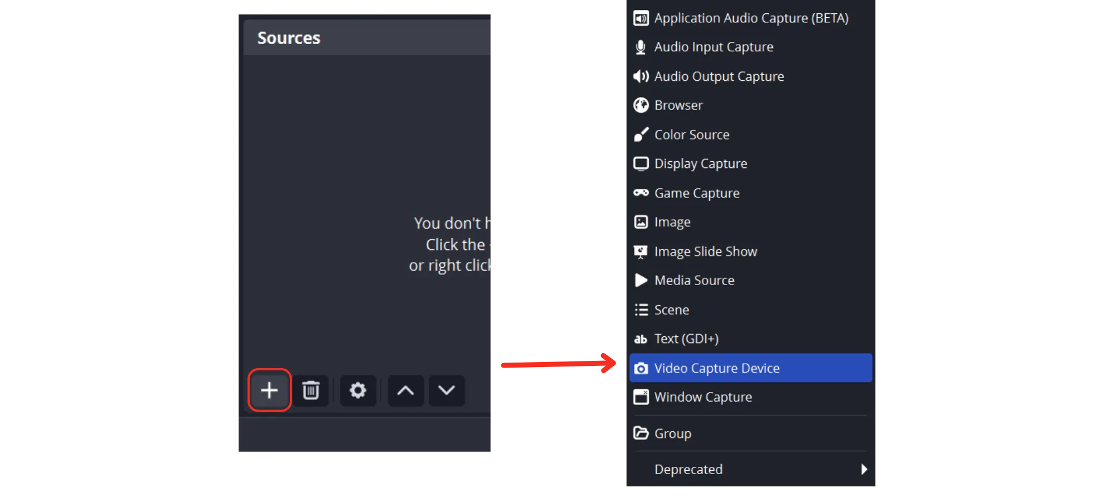Pick Image Slide Show option
Viewport: 1115px width, 502px height.
[751, 252]
